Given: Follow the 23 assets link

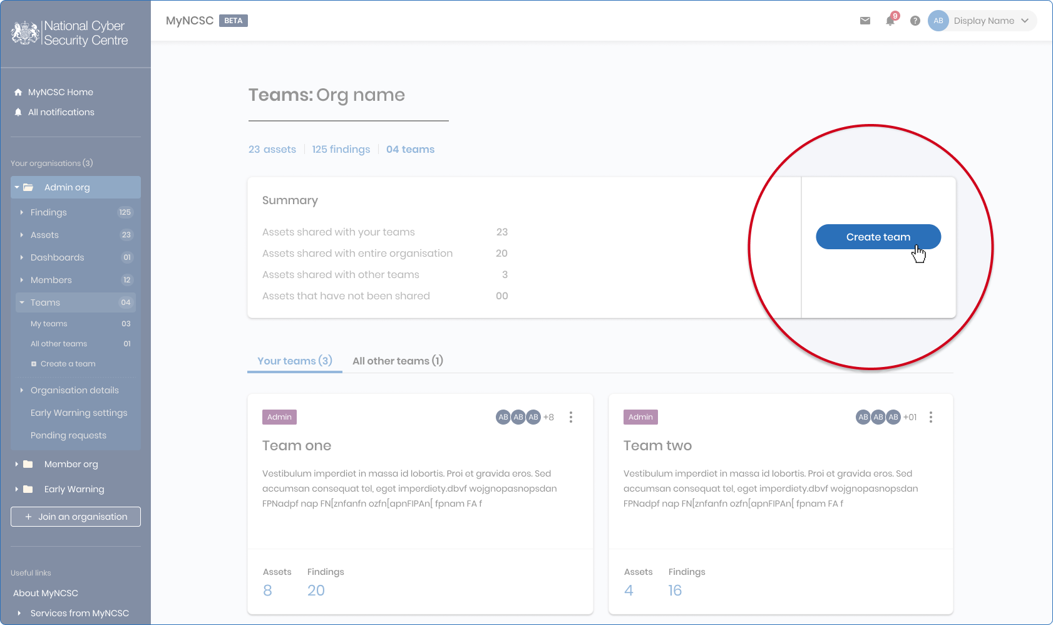Looking at the screenshot, I should 272,149.
